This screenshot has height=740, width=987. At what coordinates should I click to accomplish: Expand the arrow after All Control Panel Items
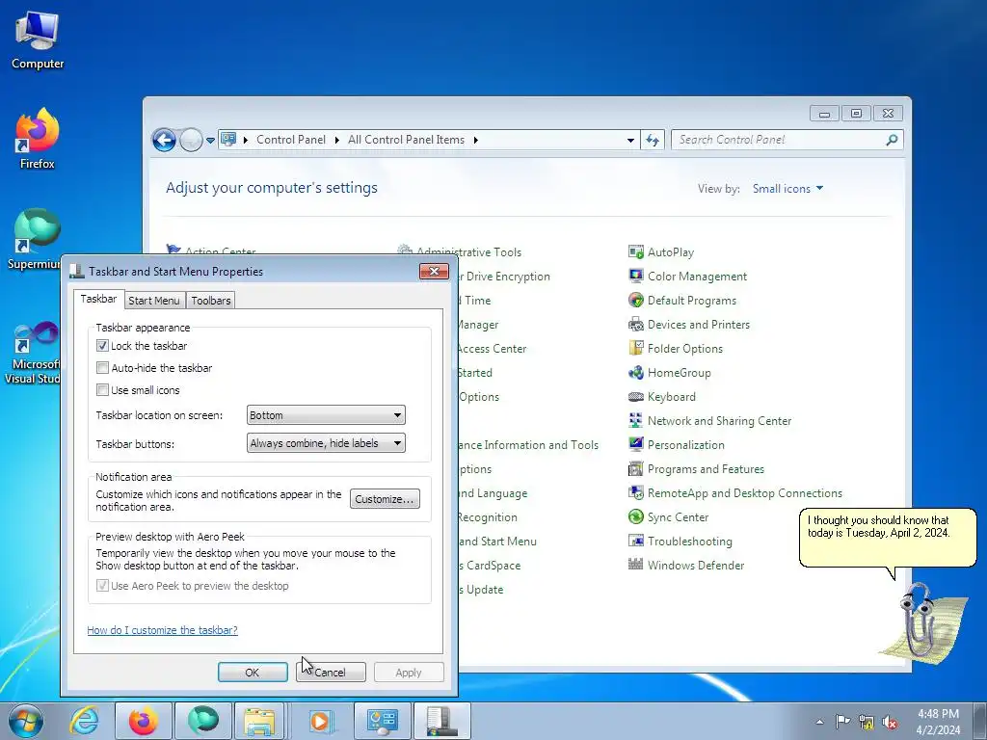[x=476, y=140]
